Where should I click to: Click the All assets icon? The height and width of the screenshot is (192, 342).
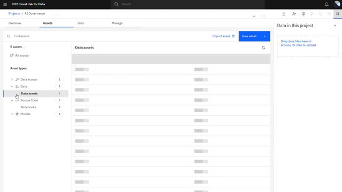pyautogui.click(x=12, y=55)
